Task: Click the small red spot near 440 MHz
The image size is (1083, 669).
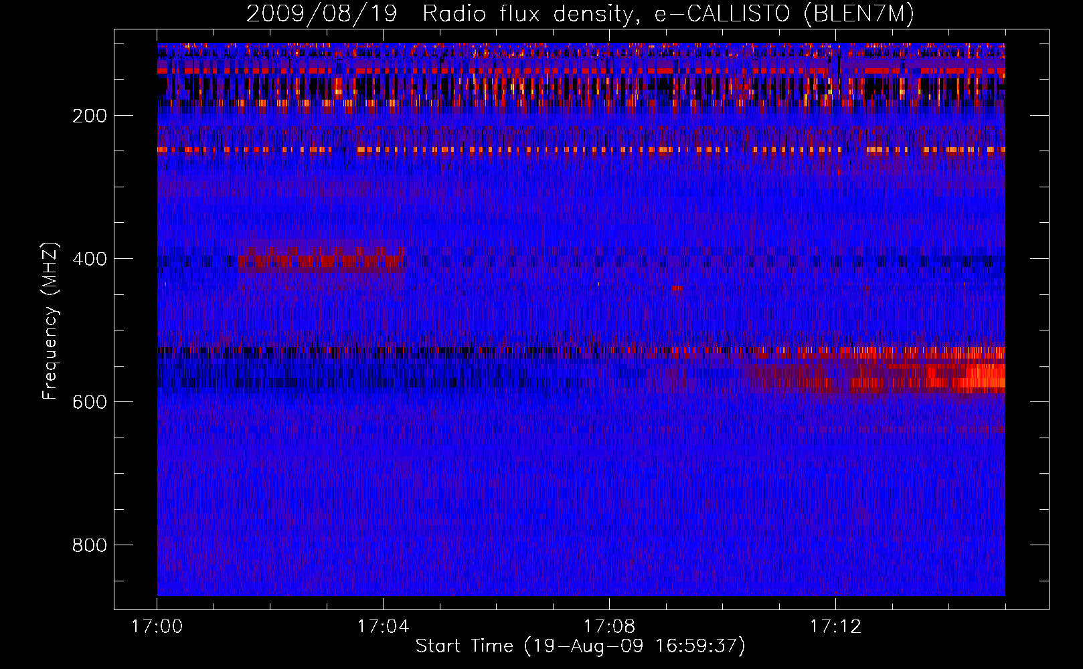Action: click(677, 288)
